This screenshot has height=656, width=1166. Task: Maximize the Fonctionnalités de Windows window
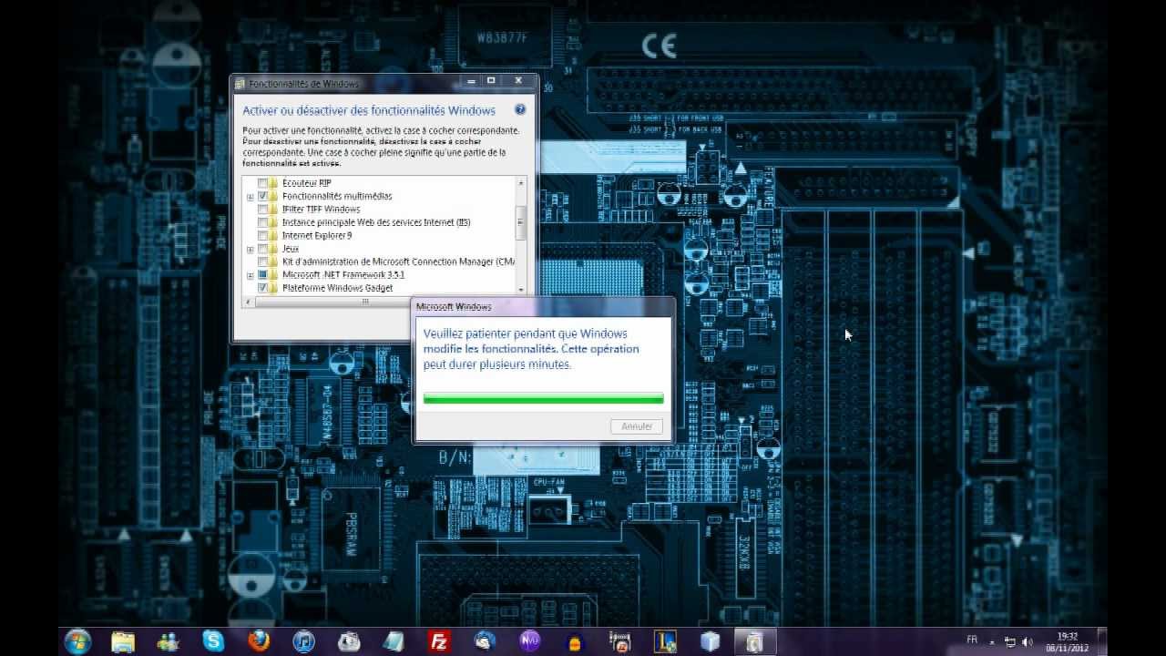(x=491, y=81)
